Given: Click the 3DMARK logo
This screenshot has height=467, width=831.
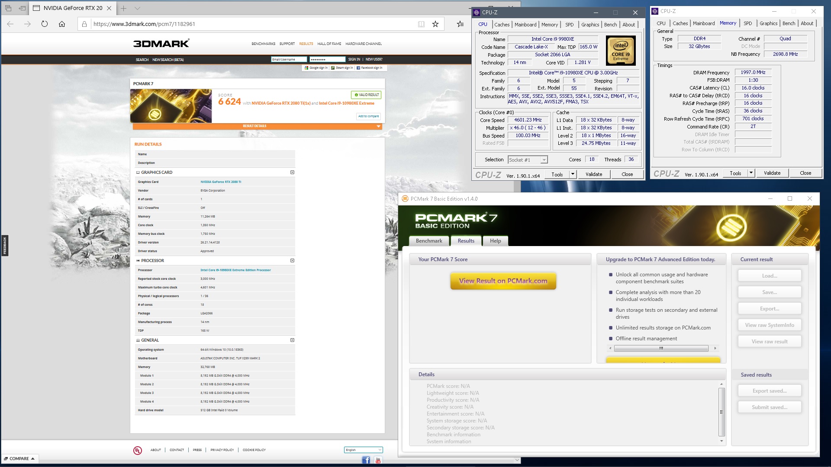Looking at the screenshot, I should pos(161,43).
